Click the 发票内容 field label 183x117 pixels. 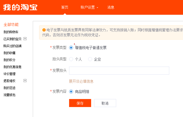point(59,91)
